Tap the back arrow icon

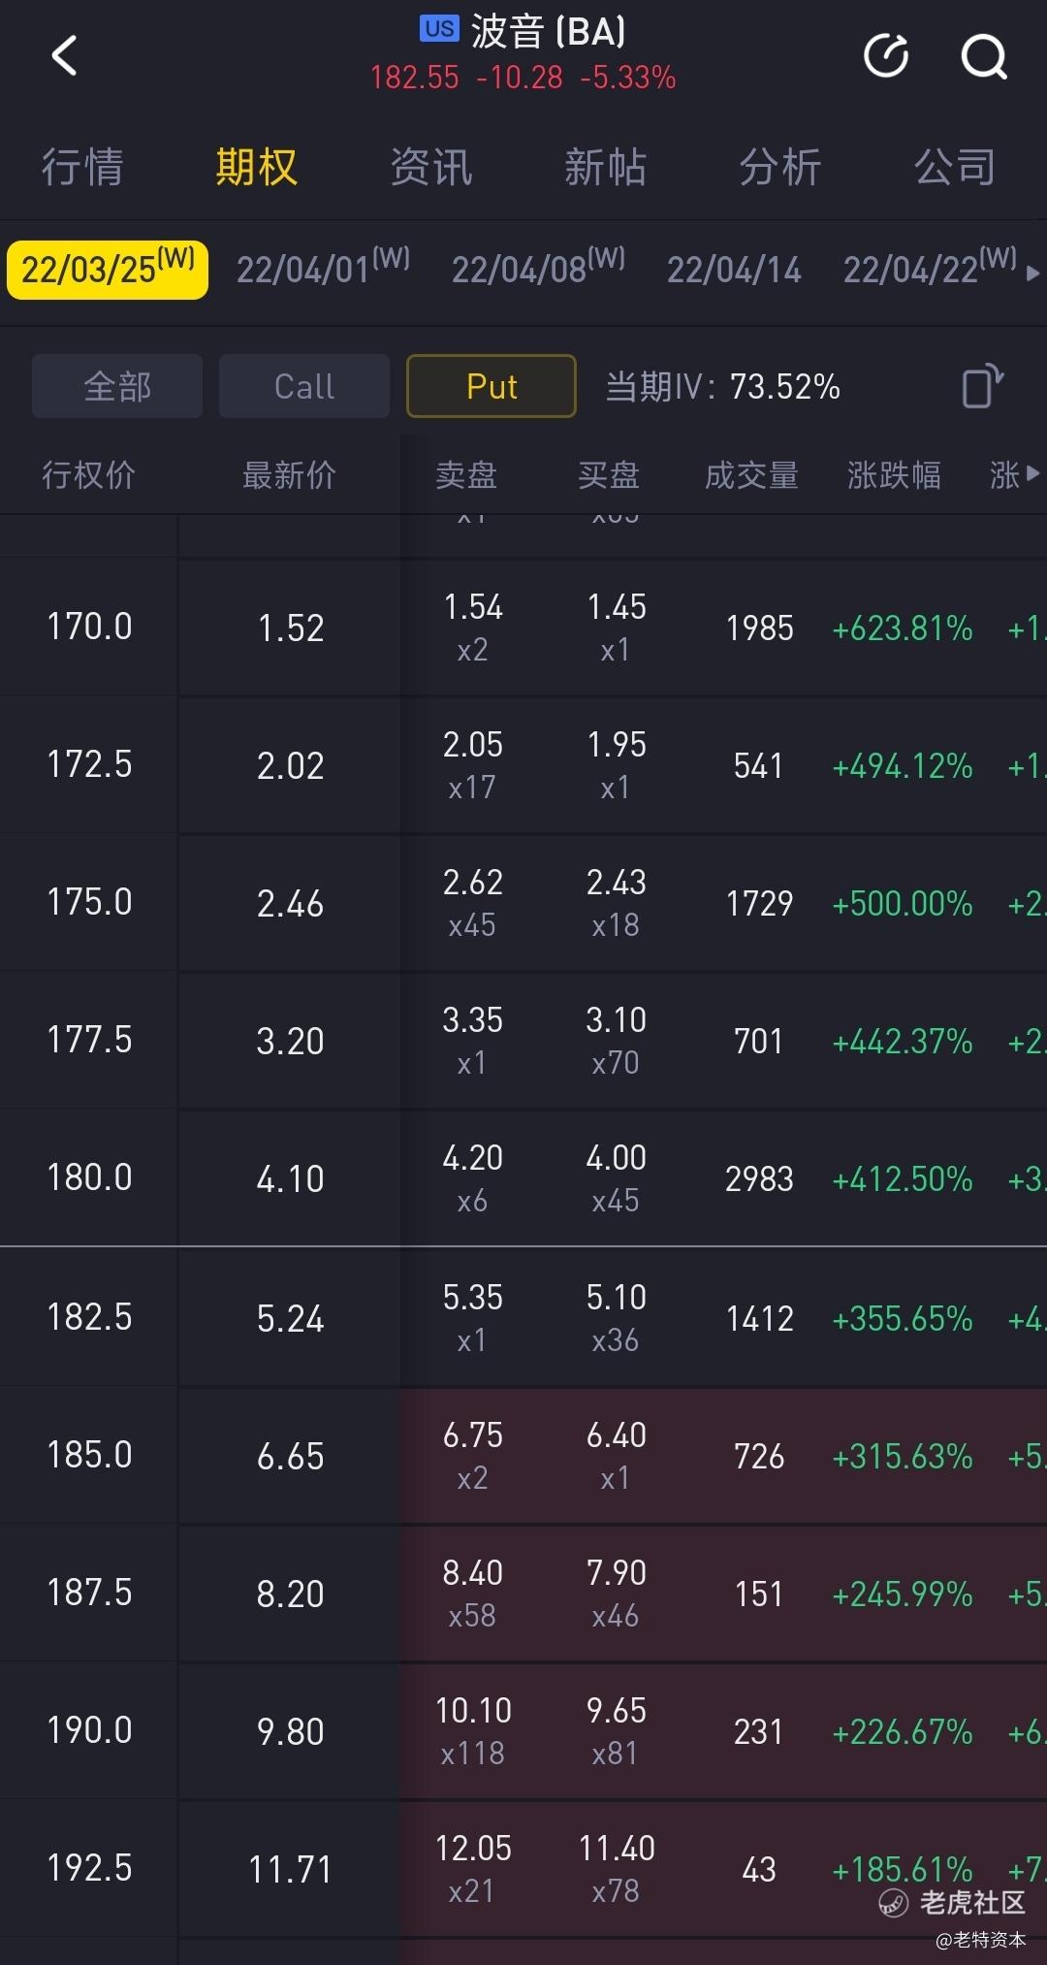coord(64,55)
